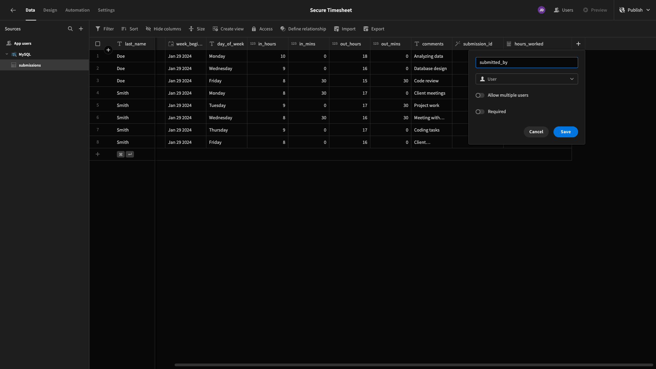Click the round plus near row 1
Viewport: 656px width, 369px height.
[108, 50]
